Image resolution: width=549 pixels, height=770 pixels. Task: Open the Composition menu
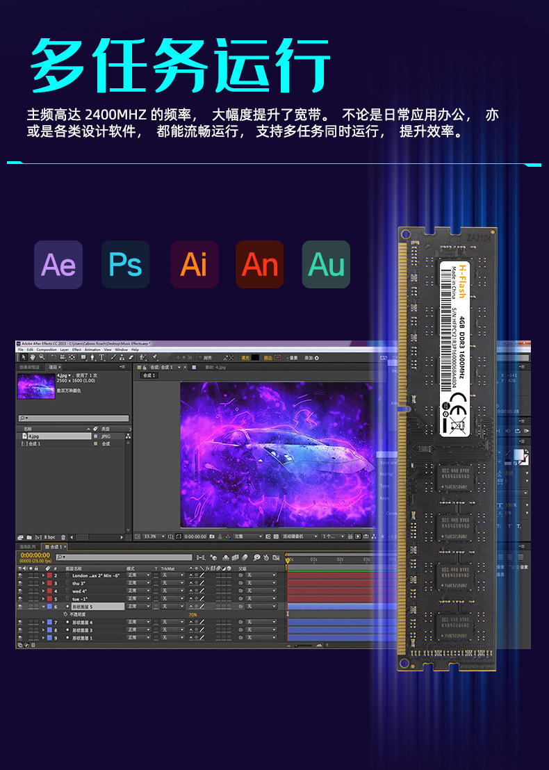point(47,350)
